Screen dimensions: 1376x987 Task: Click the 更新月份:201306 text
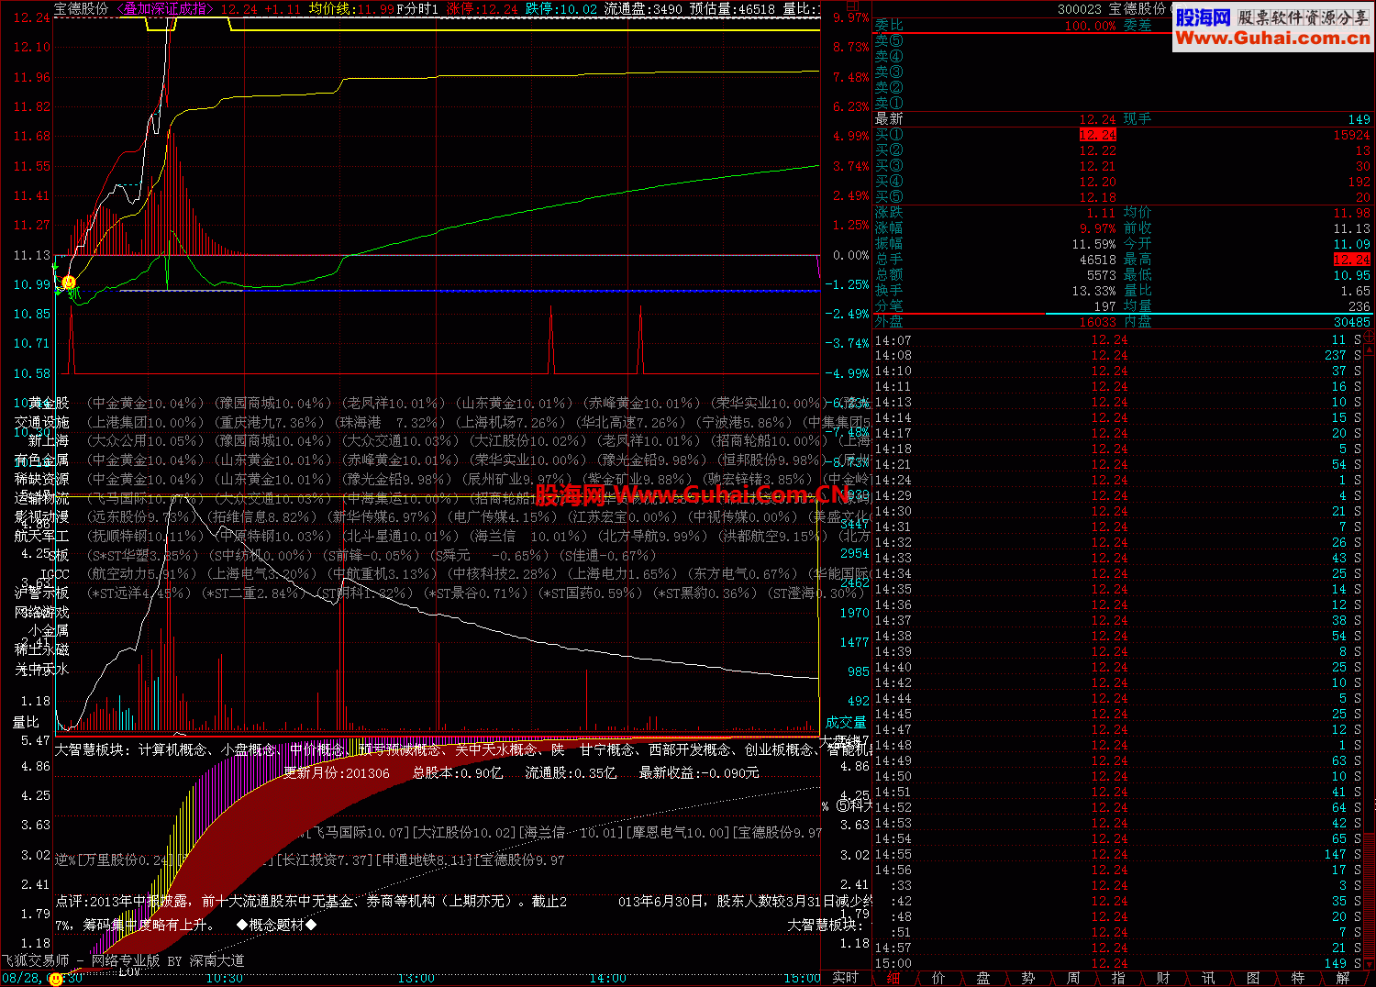337,773
